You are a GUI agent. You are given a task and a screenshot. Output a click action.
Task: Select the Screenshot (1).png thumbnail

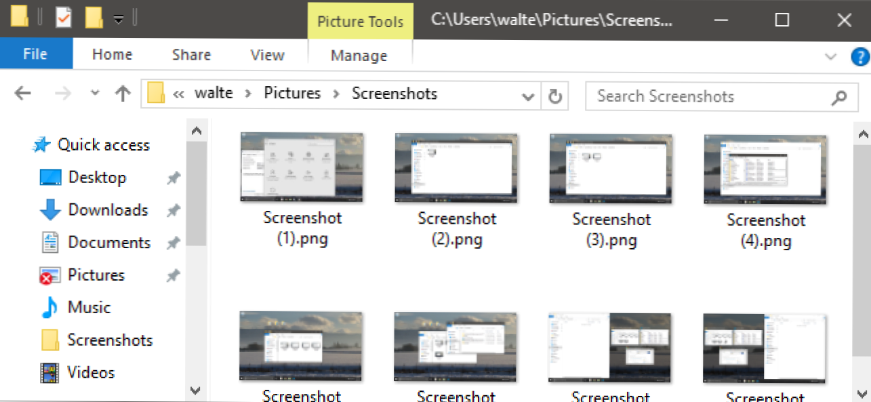[x=302, y=167]
